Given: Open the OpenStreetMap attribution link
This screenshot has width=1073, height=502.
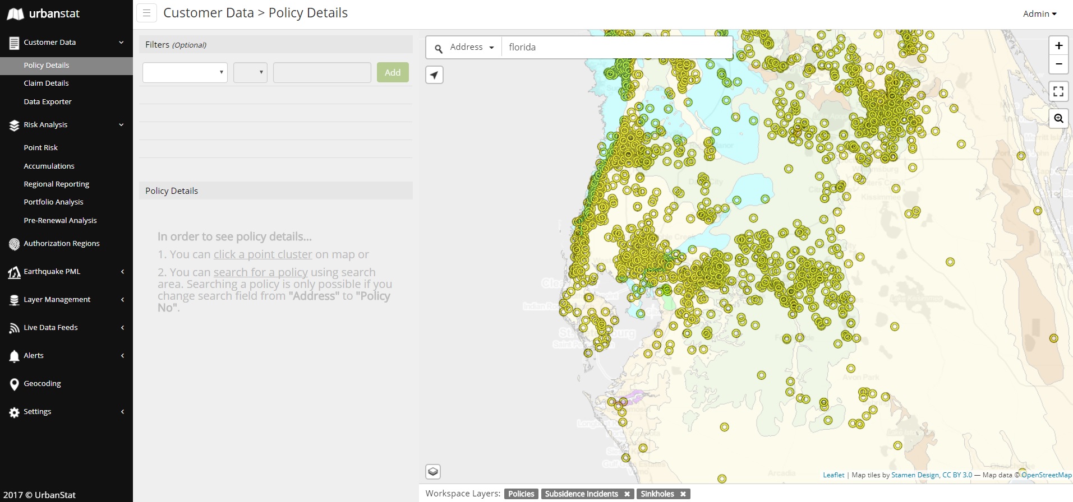Looking at the screenshot, I should (x=1046, y=475).
